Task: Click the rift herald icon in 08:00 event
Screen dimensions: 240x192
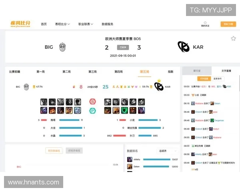Action: pos(193,146)
